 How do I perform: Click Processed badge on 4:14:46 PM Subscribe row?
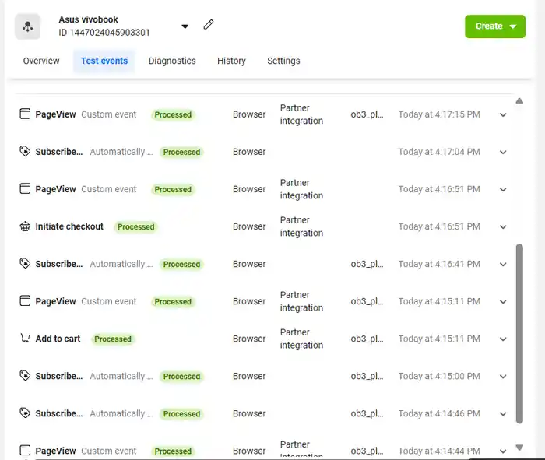(181, 414)
